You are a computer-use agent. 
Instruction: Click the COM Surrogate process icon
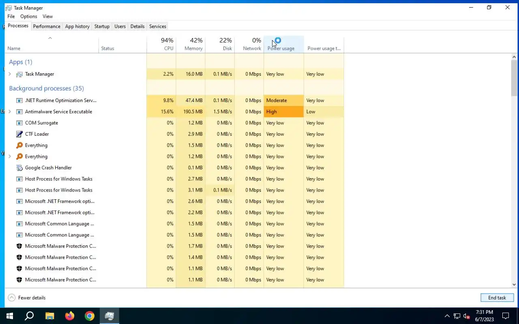[19, 123]
